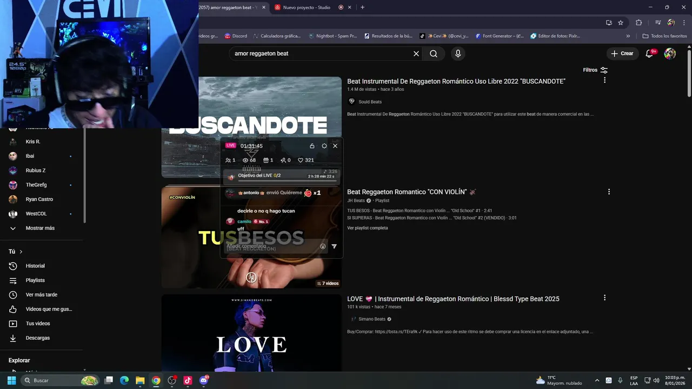Viewport: 692px width, 389px height.
Task: Open the Chrome extensions puzzle icon
Action: pyautogui.click(x=638, y=23)
